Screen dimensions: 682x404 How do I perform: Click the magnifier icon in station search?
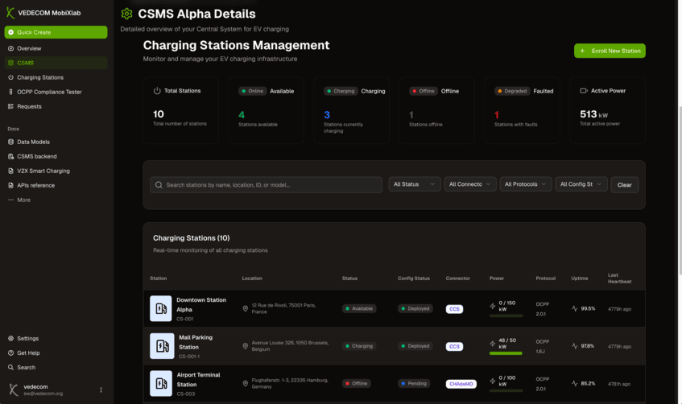(159, 185)
